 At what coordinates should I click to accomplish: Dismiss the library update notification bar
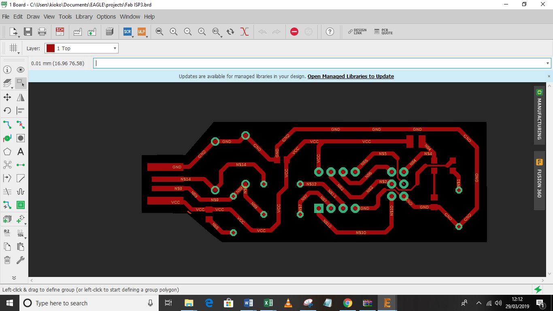(549, 76)
